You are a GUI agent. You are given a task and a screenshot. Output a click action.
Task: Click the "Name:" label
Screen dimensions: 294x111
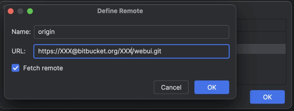coord(21,32)
